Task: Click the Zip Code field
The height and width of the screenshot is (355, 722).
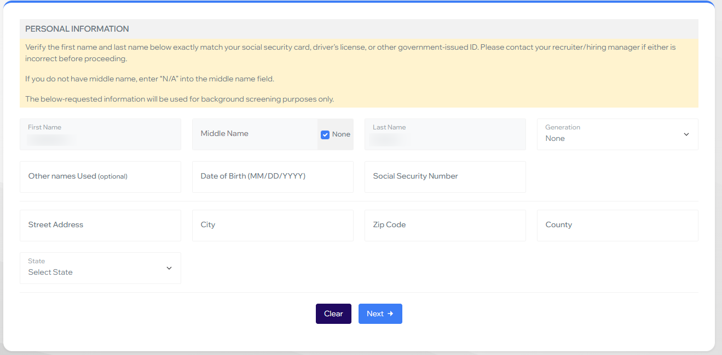Action: pyautogui.click(x=445, y=225)
